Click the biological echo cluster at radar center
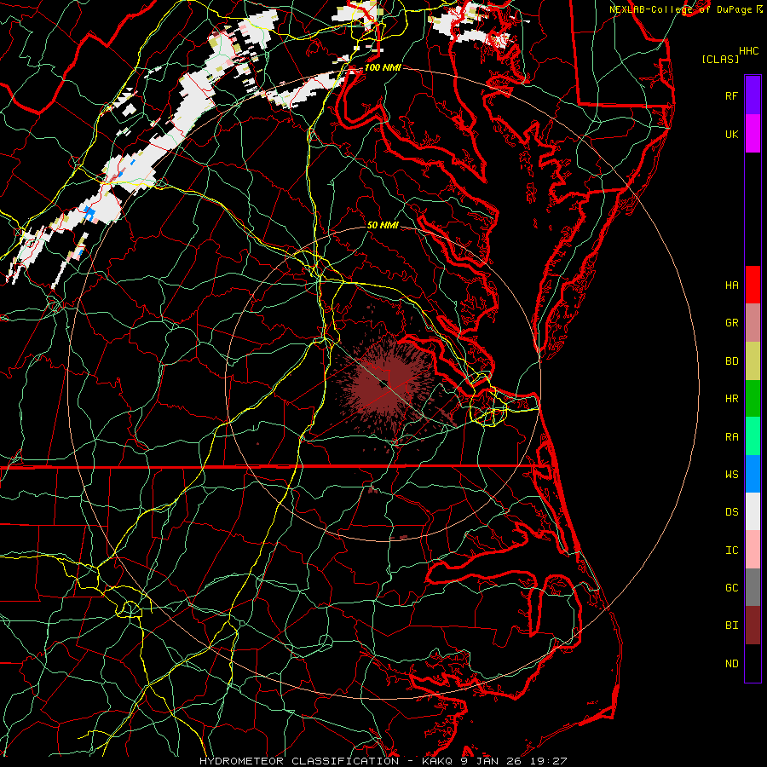 [x=386, y=385]
